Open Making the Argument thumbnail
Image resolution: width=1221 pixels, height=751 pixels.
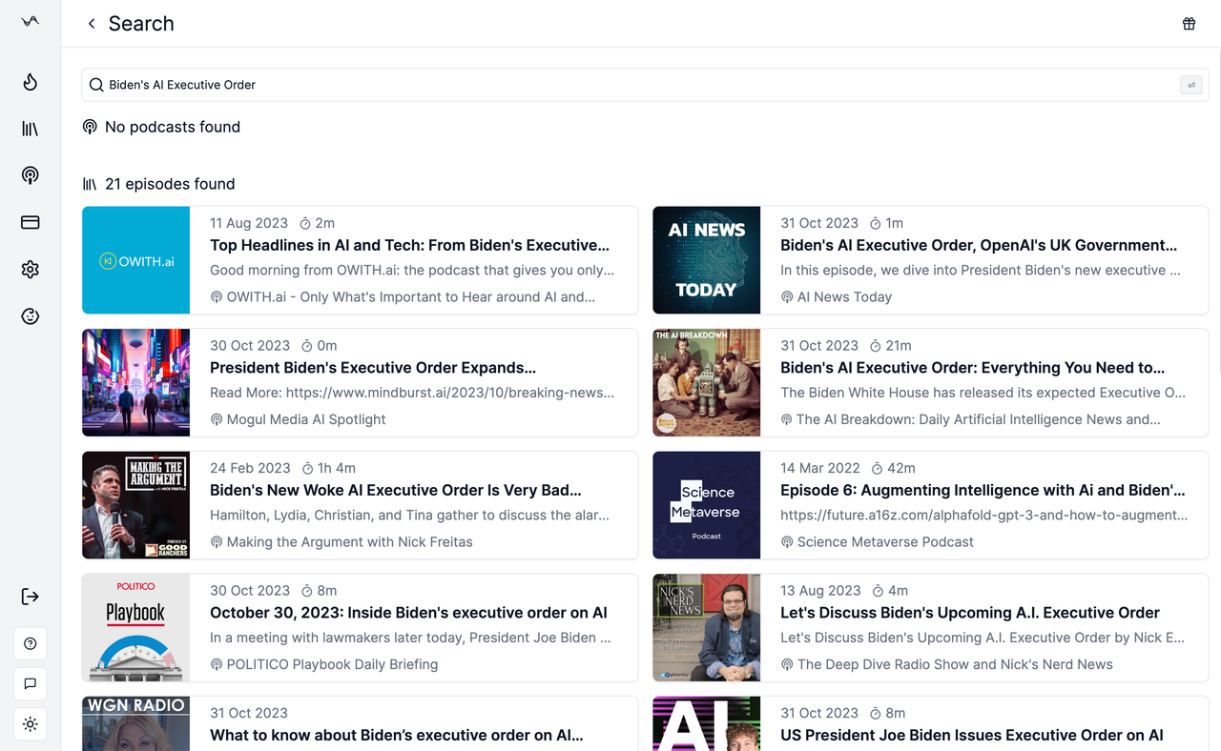pyautogui.click(x=135, y=505)
